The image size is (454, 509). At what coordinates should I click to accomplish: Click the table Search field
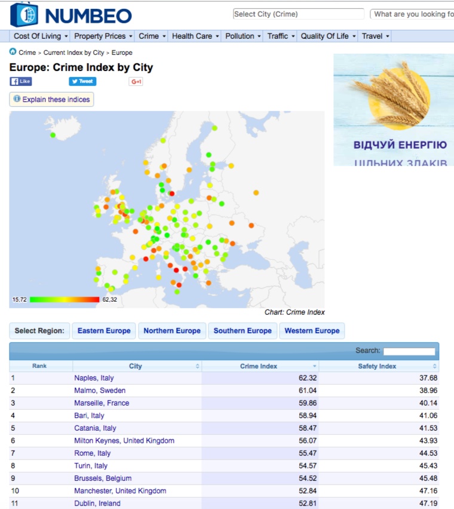409,351
